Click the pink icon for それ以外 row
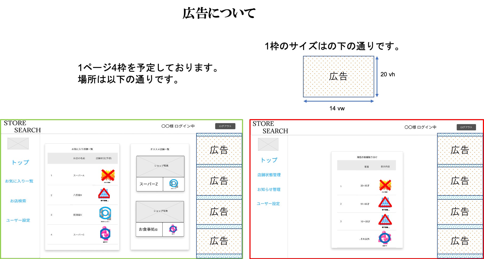This screenshot has width=484, height=259. click(x=385, y=237)
